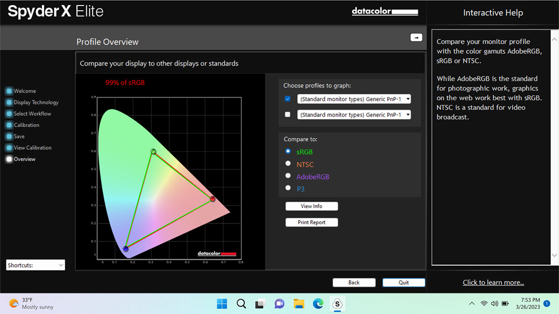
Task: Show hidden system tray icons
Action: tap(472, 304)
